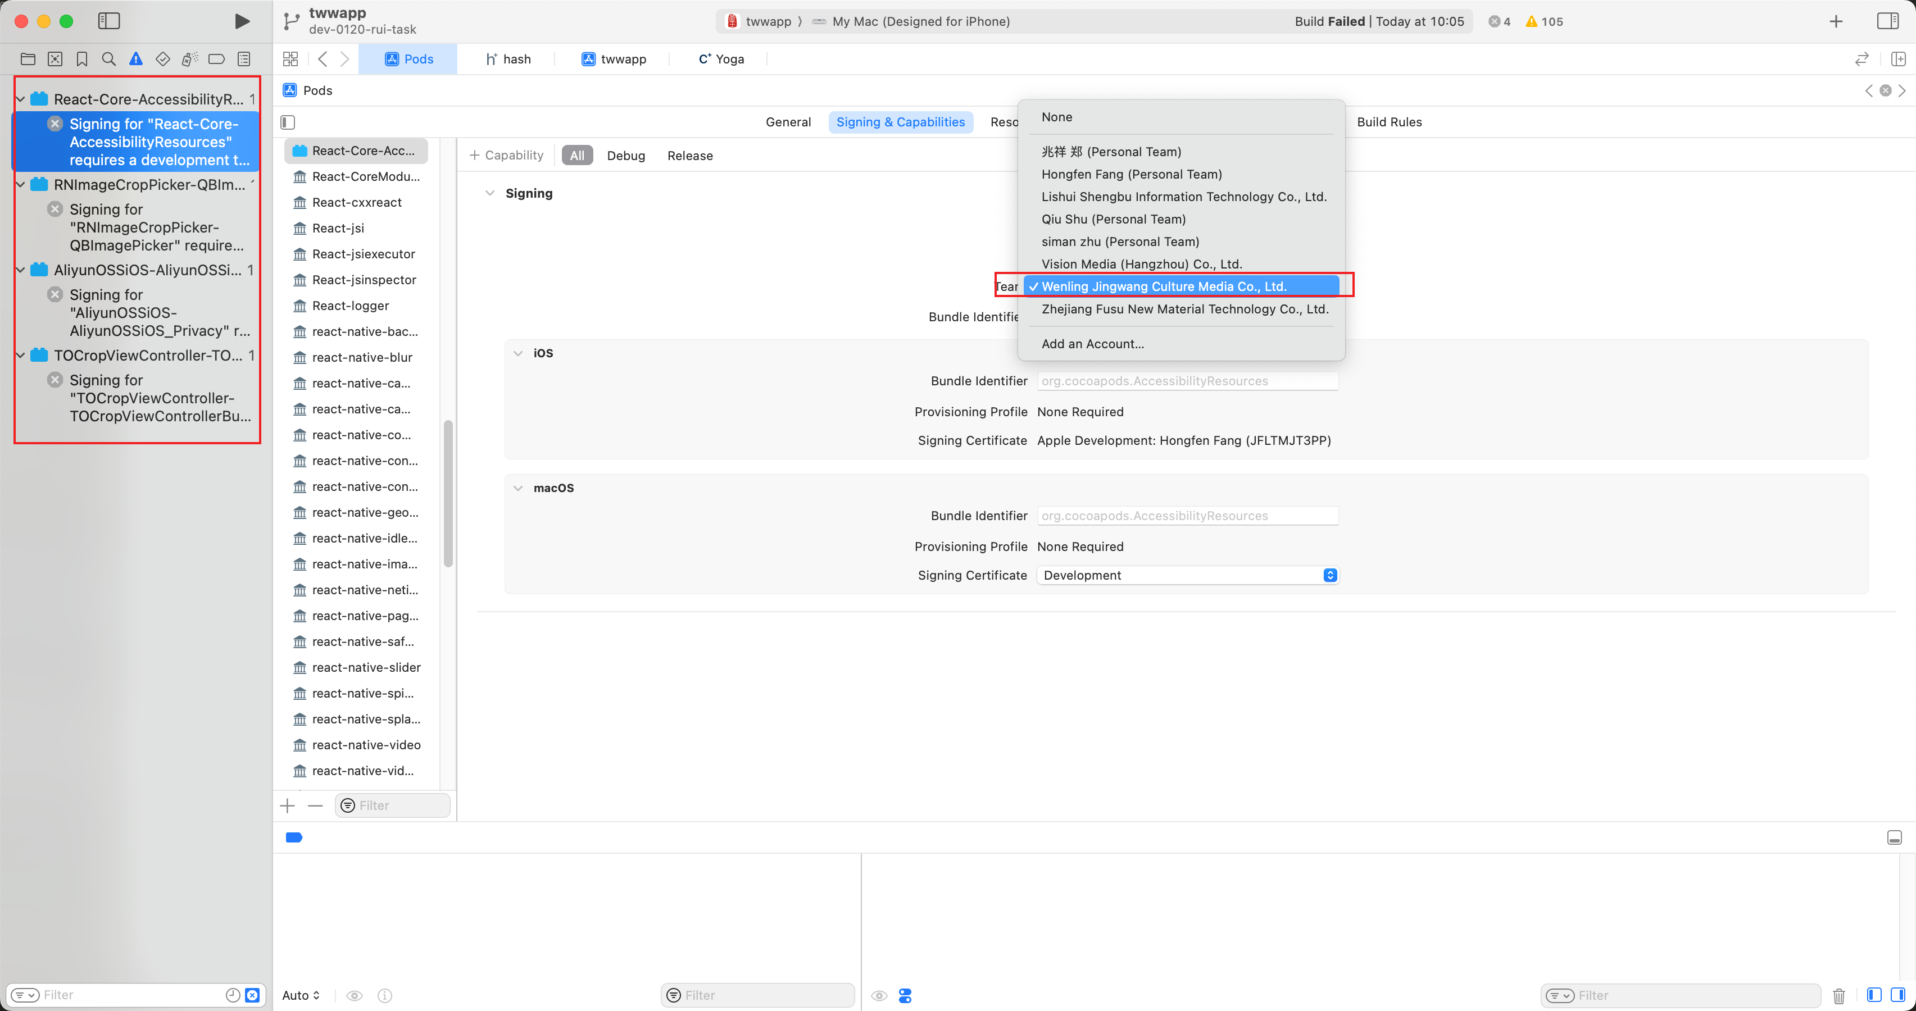Collapse the Signing section
Screen dimensions: 1916x1011
(x=489, y=193)
